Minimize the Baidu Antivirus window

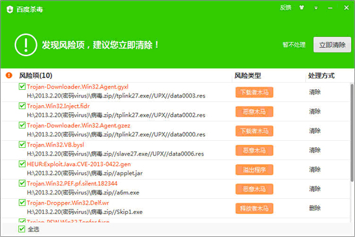click(x=330, y=8)
